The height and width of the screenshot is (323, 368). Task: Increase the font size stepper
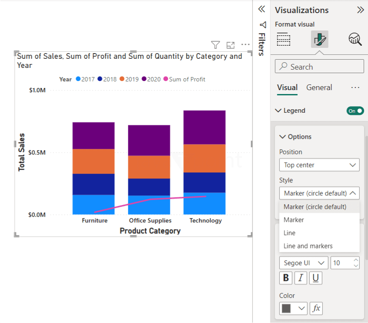(x=356, y=260)
